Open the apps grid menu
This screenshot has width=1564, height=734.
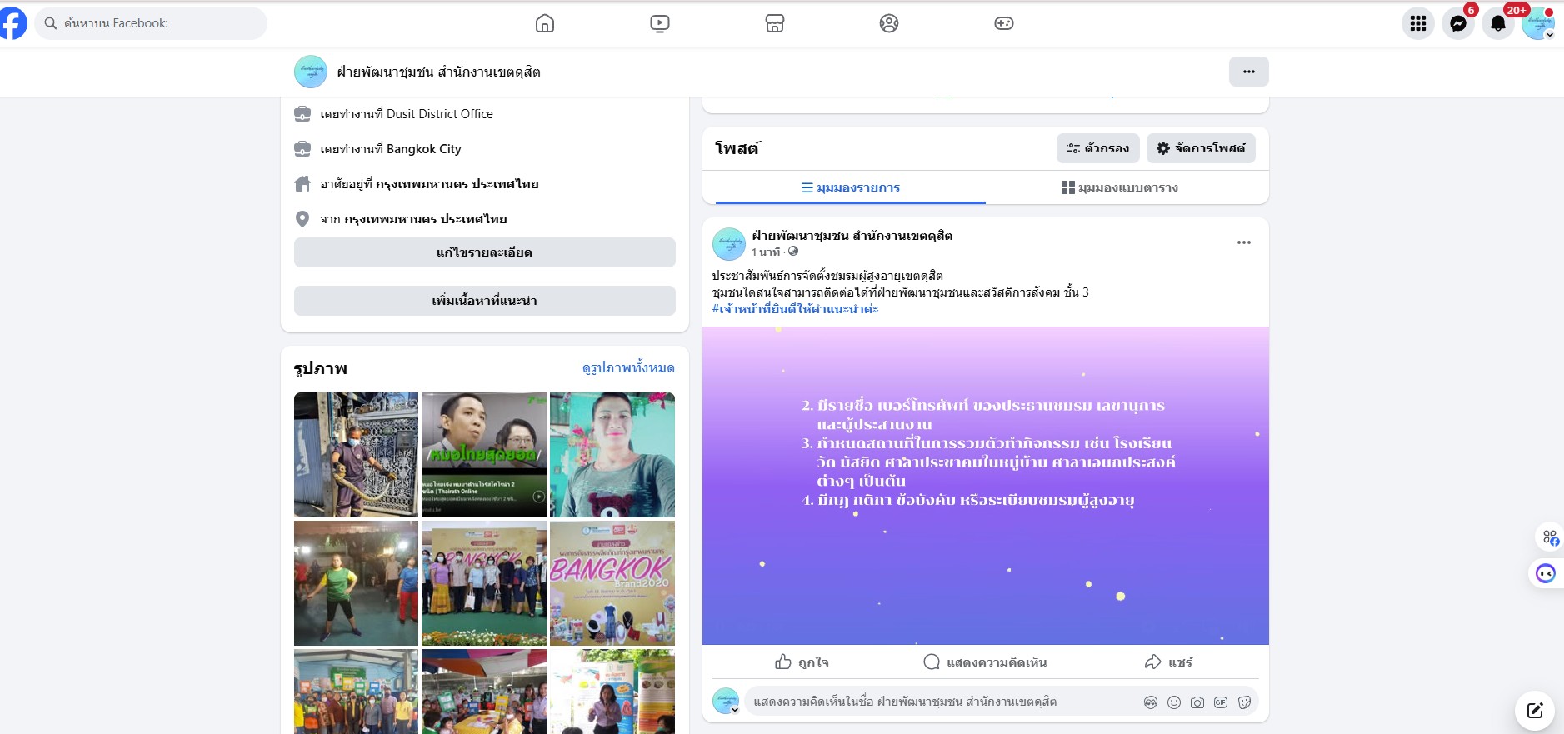click(1418, 23)
